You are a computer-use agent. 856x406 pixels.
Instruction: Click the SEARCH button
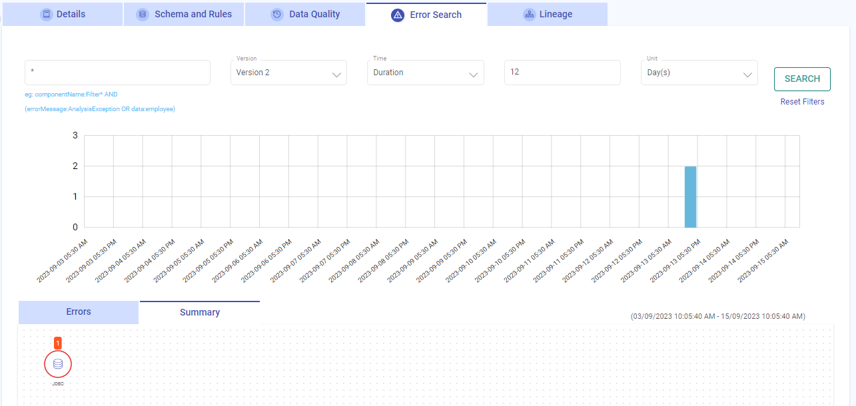pyautogui.click(x=801, y=79)
